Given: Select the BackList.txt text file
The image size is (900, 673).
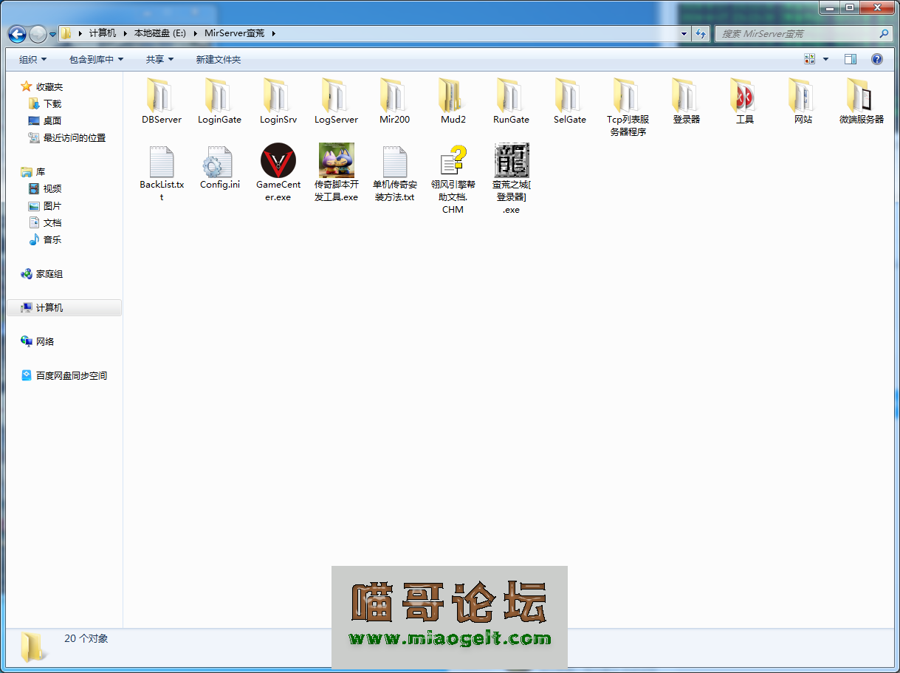Looking at the screenshot, I should 161,160.
